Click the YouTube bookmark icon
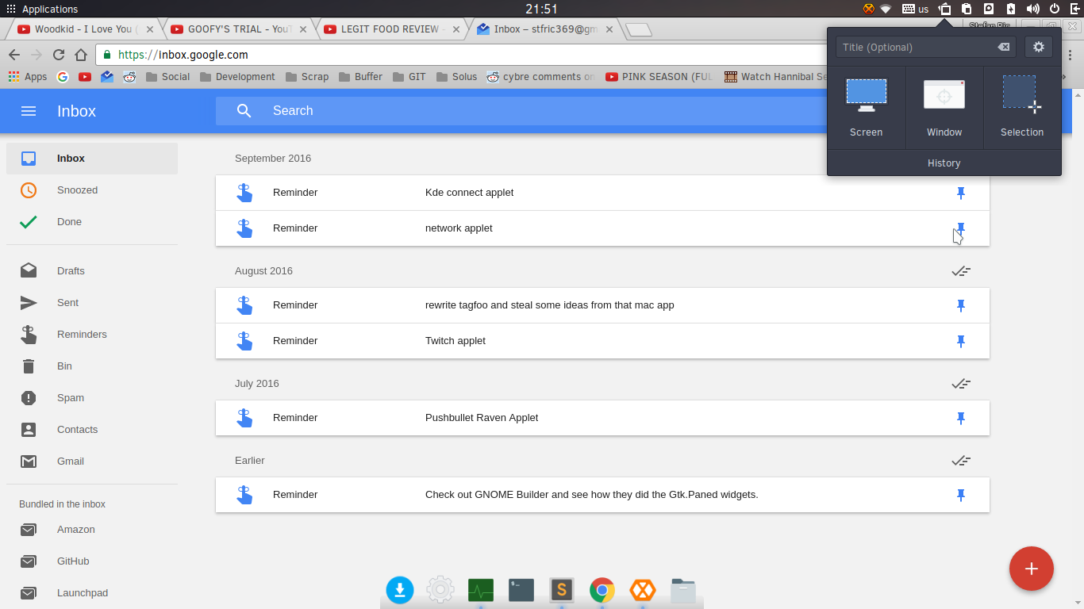Image resolution: width=1084 pixels, height=609 pixels. 85,77
